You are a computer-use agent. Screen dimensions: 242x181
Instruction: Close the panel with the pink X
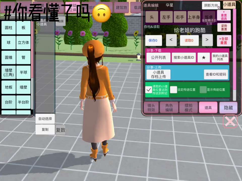click(230, 122)
